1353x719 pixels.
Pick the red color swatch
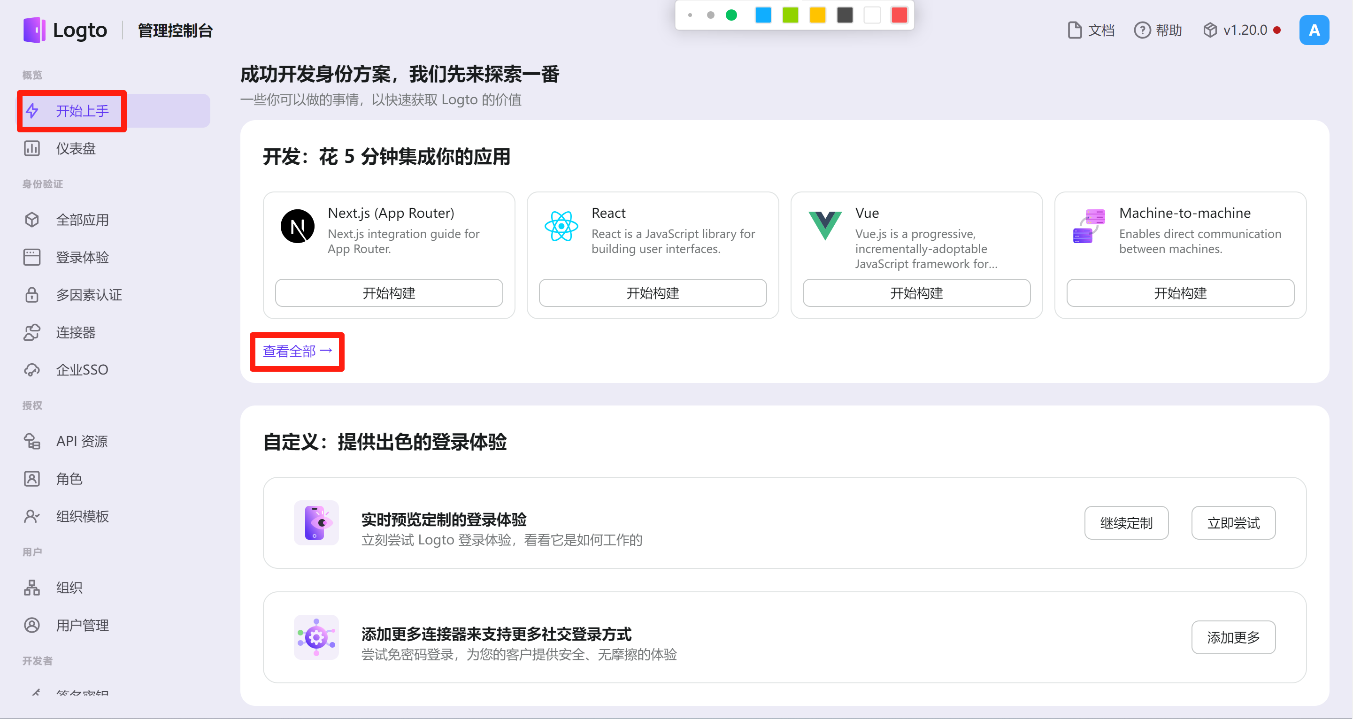click(899, 15)
